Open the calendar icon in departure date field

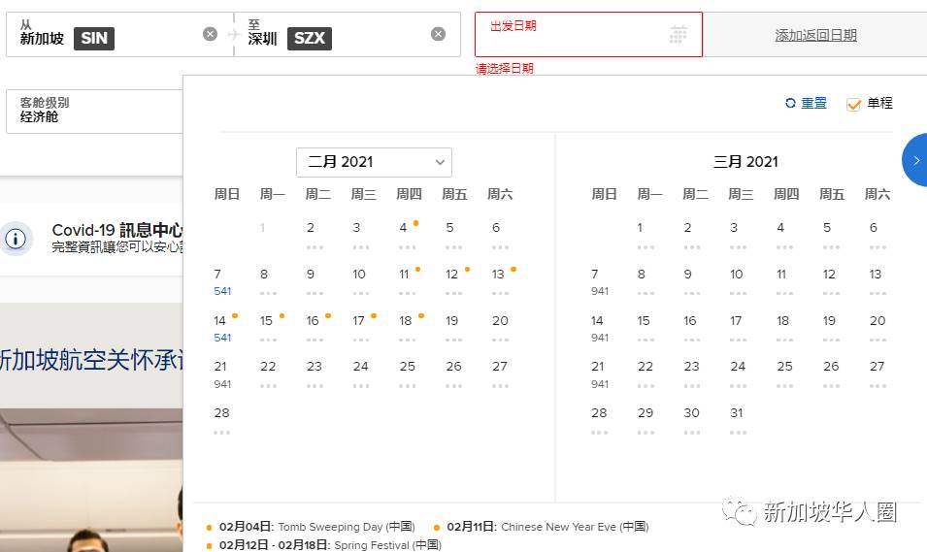click(x=679, y=34)
